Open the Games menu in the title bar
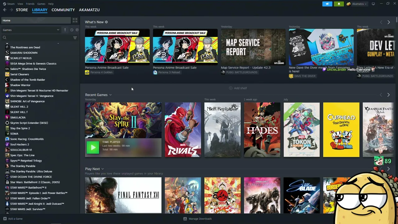Viewport: 398px width, 224px height. pos(41,4)
